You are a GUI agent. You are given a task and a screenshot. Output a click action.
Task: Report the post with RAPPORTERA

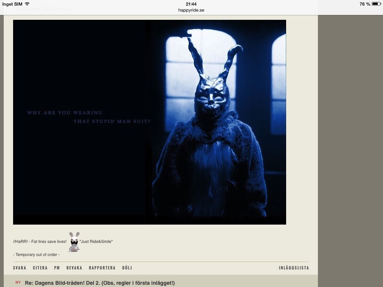pyautogui.click(x=102, y=268)
